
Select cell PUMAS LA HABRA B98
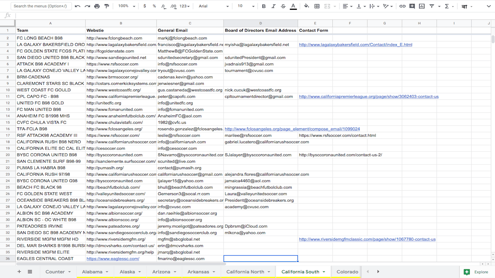coord(50,168)
